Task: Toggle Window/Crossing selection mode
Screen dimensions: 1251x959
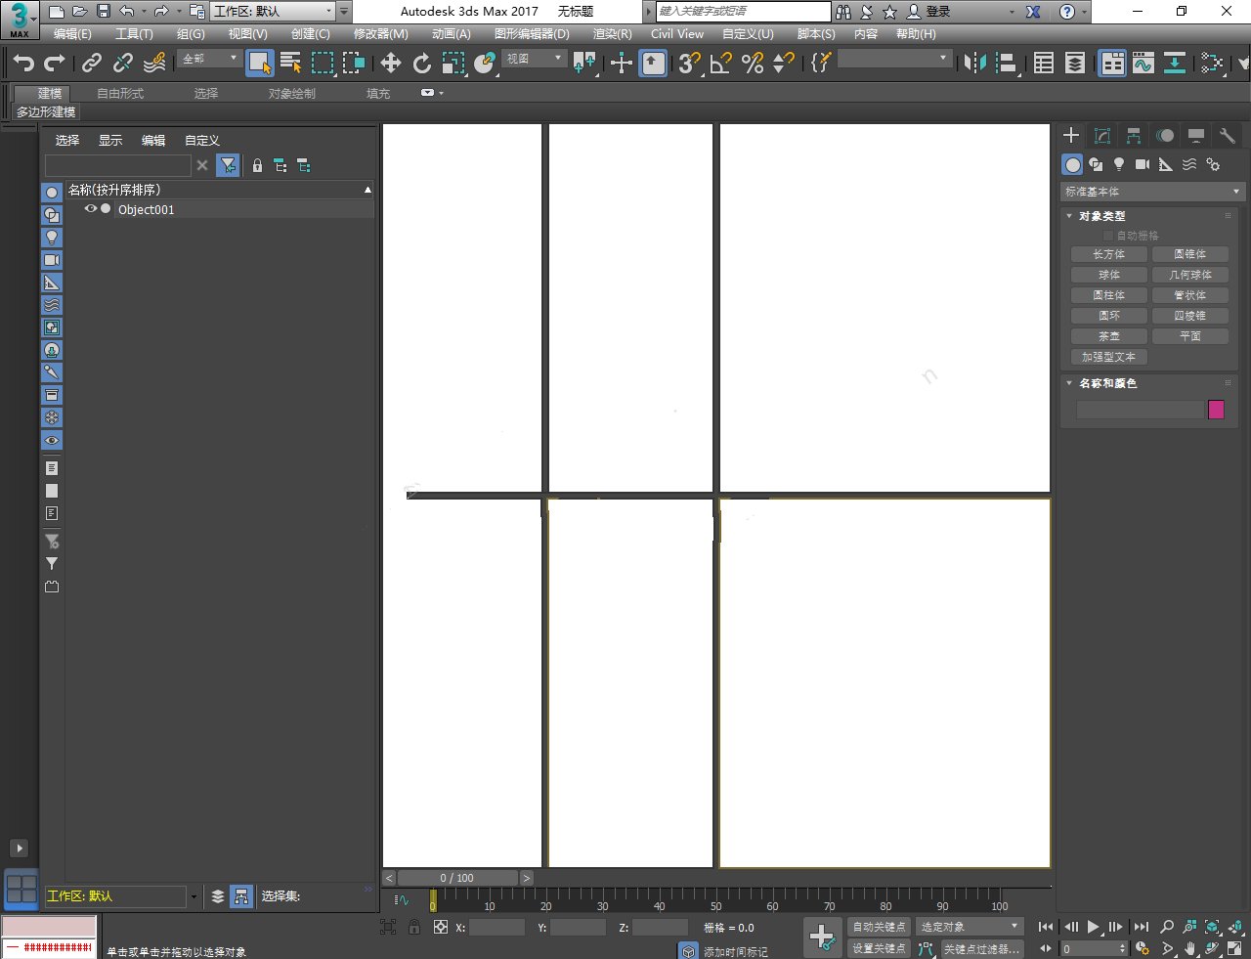Action: pos(353,64)
